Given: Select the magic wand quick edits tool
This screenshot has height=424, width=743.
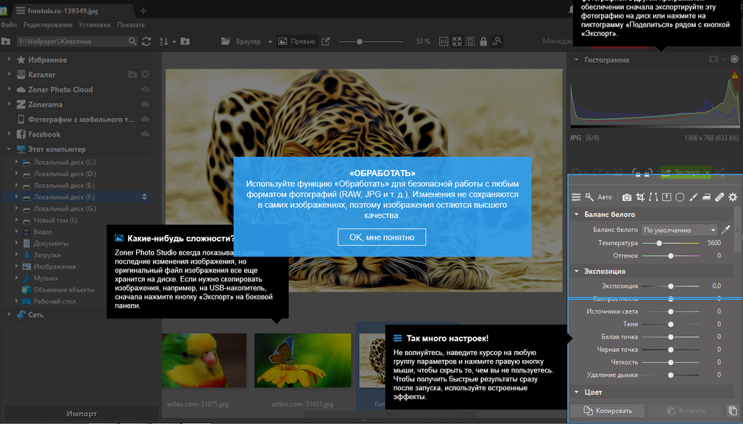Looking at the screenshot, I should pos(589,197).
